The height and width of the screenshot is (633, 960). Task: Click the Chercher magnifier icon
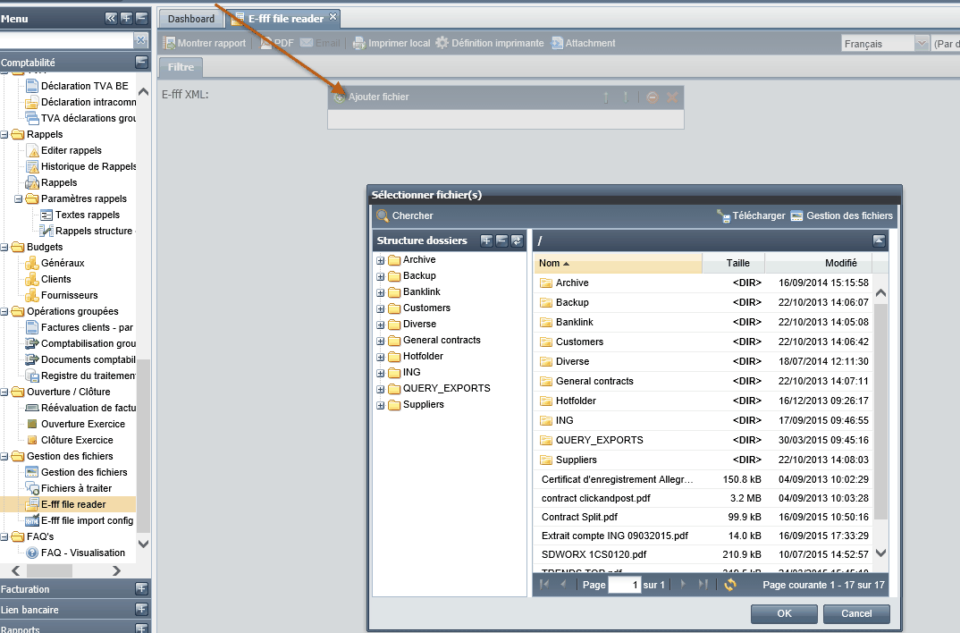(383, 215)
